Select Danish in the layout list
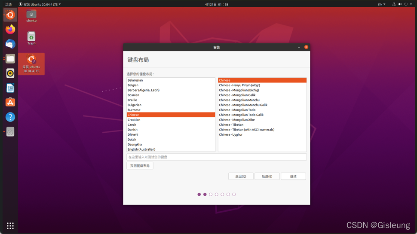The image size is (417, 234). point(171,130)
